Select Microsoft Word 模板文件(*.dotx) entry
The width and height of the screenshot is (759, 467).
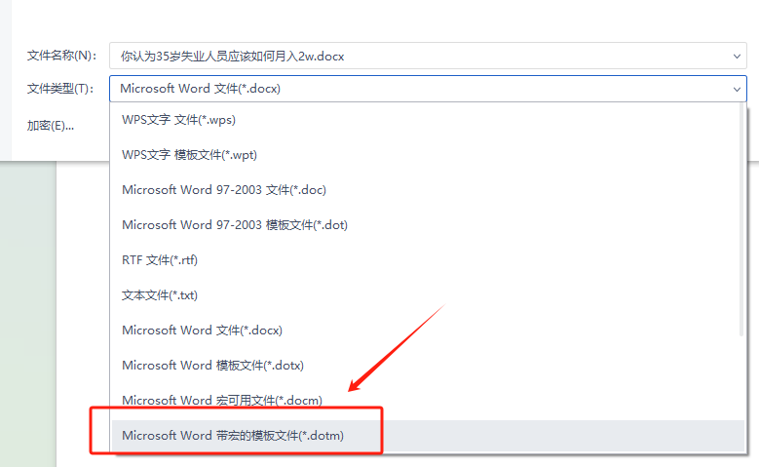(426, 366)
